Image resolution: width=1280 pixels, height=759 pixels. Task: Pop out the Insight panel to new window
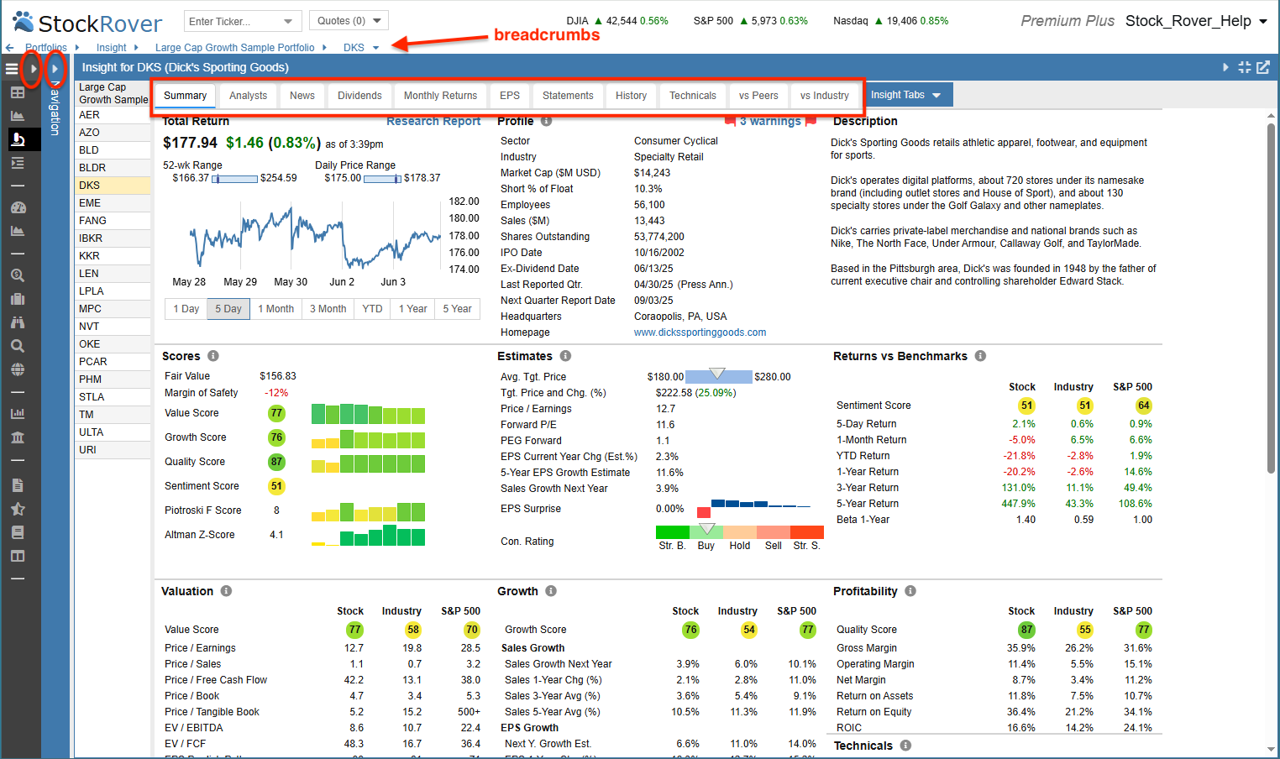click(x=1263, y=67)
